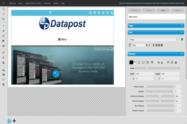
Task: Zoom out the web frame content
Action: coord(108,13)
